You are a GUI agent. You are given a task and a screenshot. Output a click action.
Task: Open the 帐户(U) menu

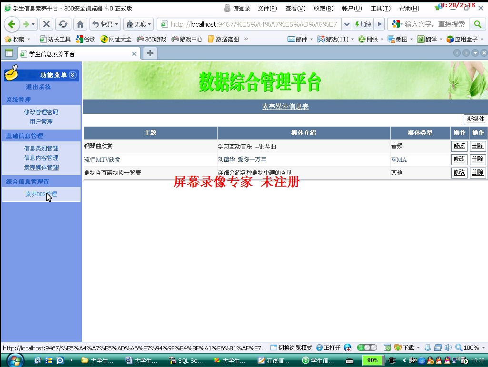[352, 9]
